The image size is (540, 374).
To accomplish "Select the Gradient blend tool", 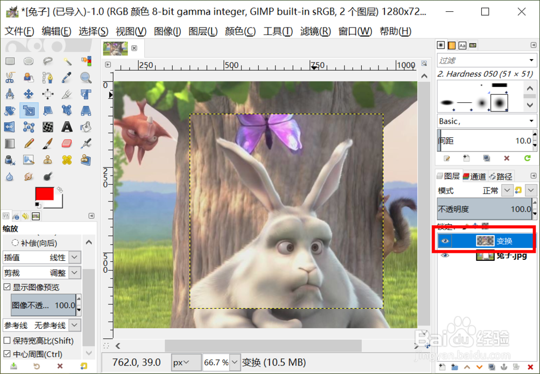I will pos(10,143).
